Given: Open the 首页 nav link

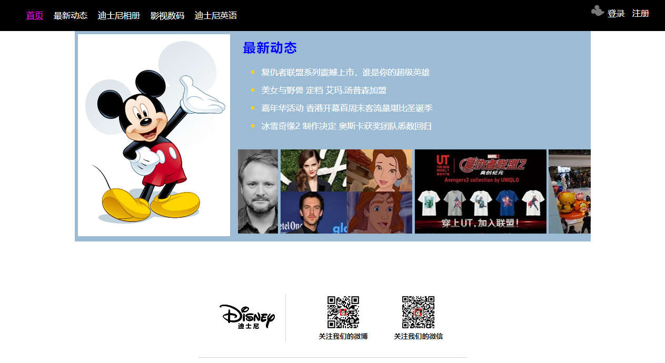Looking at the screenshot, I should [35, 15].
